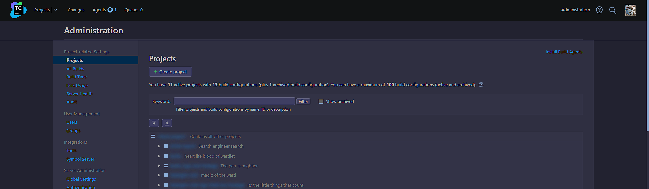Open Global Settings in sidebar
The width and height of the screenshot is (649, 189).
click(x=81, y=179)
